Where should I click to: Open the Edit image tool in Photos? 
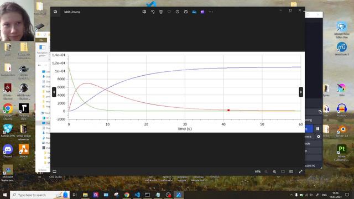(x=144, y=12)
